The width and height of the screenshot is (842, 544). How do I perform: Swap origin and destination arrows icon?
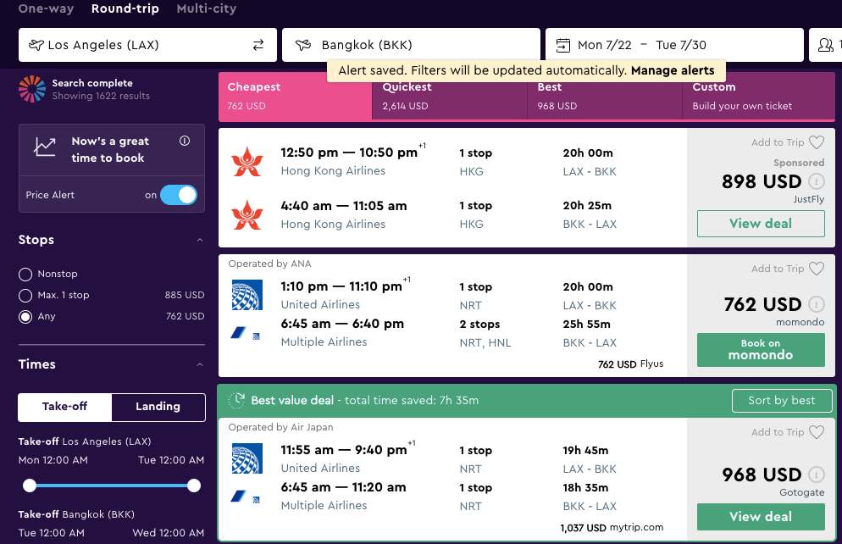(258, 45)
